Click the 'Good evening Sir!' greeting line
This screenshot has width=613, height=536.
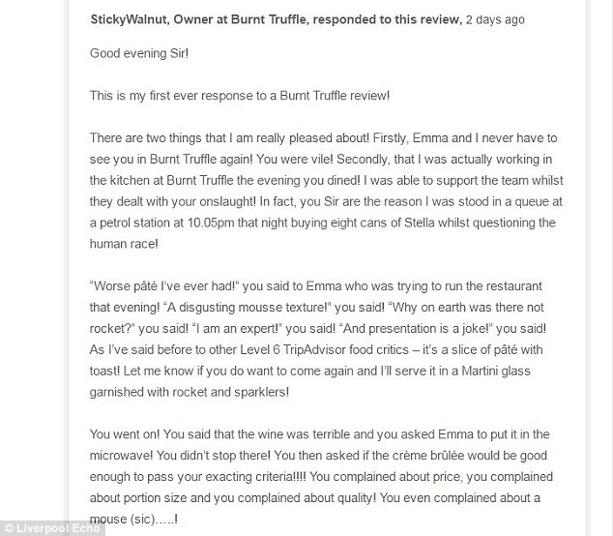point(139,53)
